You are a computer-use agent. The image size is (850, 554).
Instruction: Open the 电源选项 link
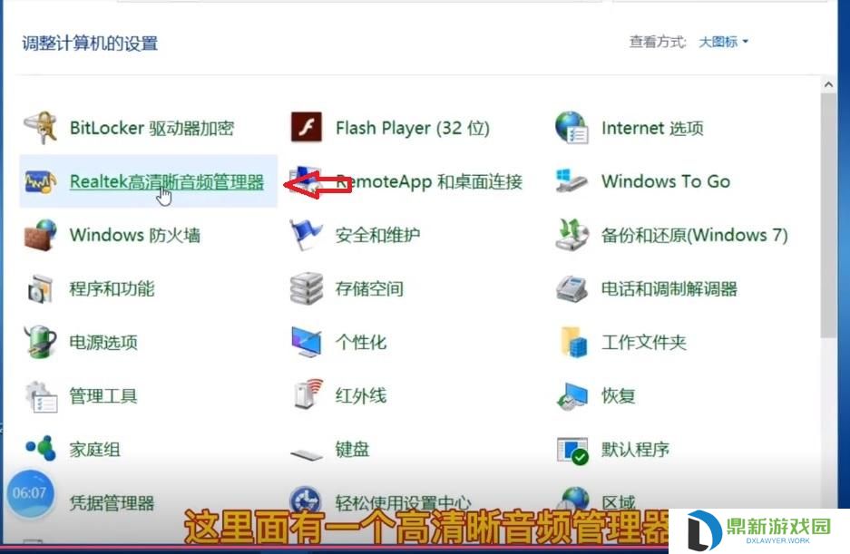coord(103,342)
